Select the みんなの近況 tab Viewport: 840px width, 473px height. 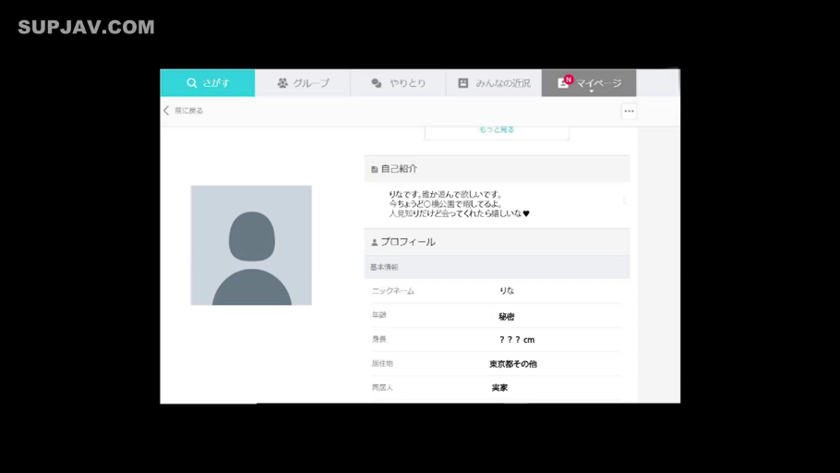(494, 83)
